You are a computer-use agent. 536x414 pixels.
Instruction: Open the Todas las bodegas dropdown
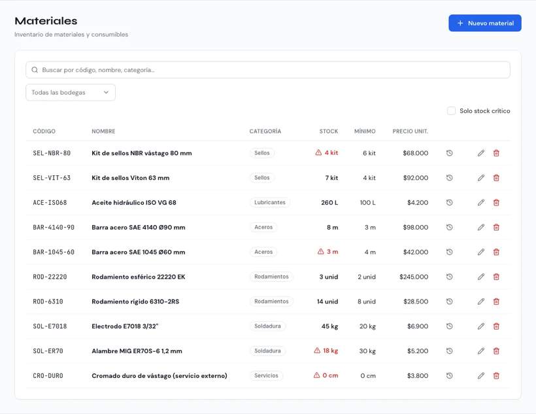(x=71, y=92)
